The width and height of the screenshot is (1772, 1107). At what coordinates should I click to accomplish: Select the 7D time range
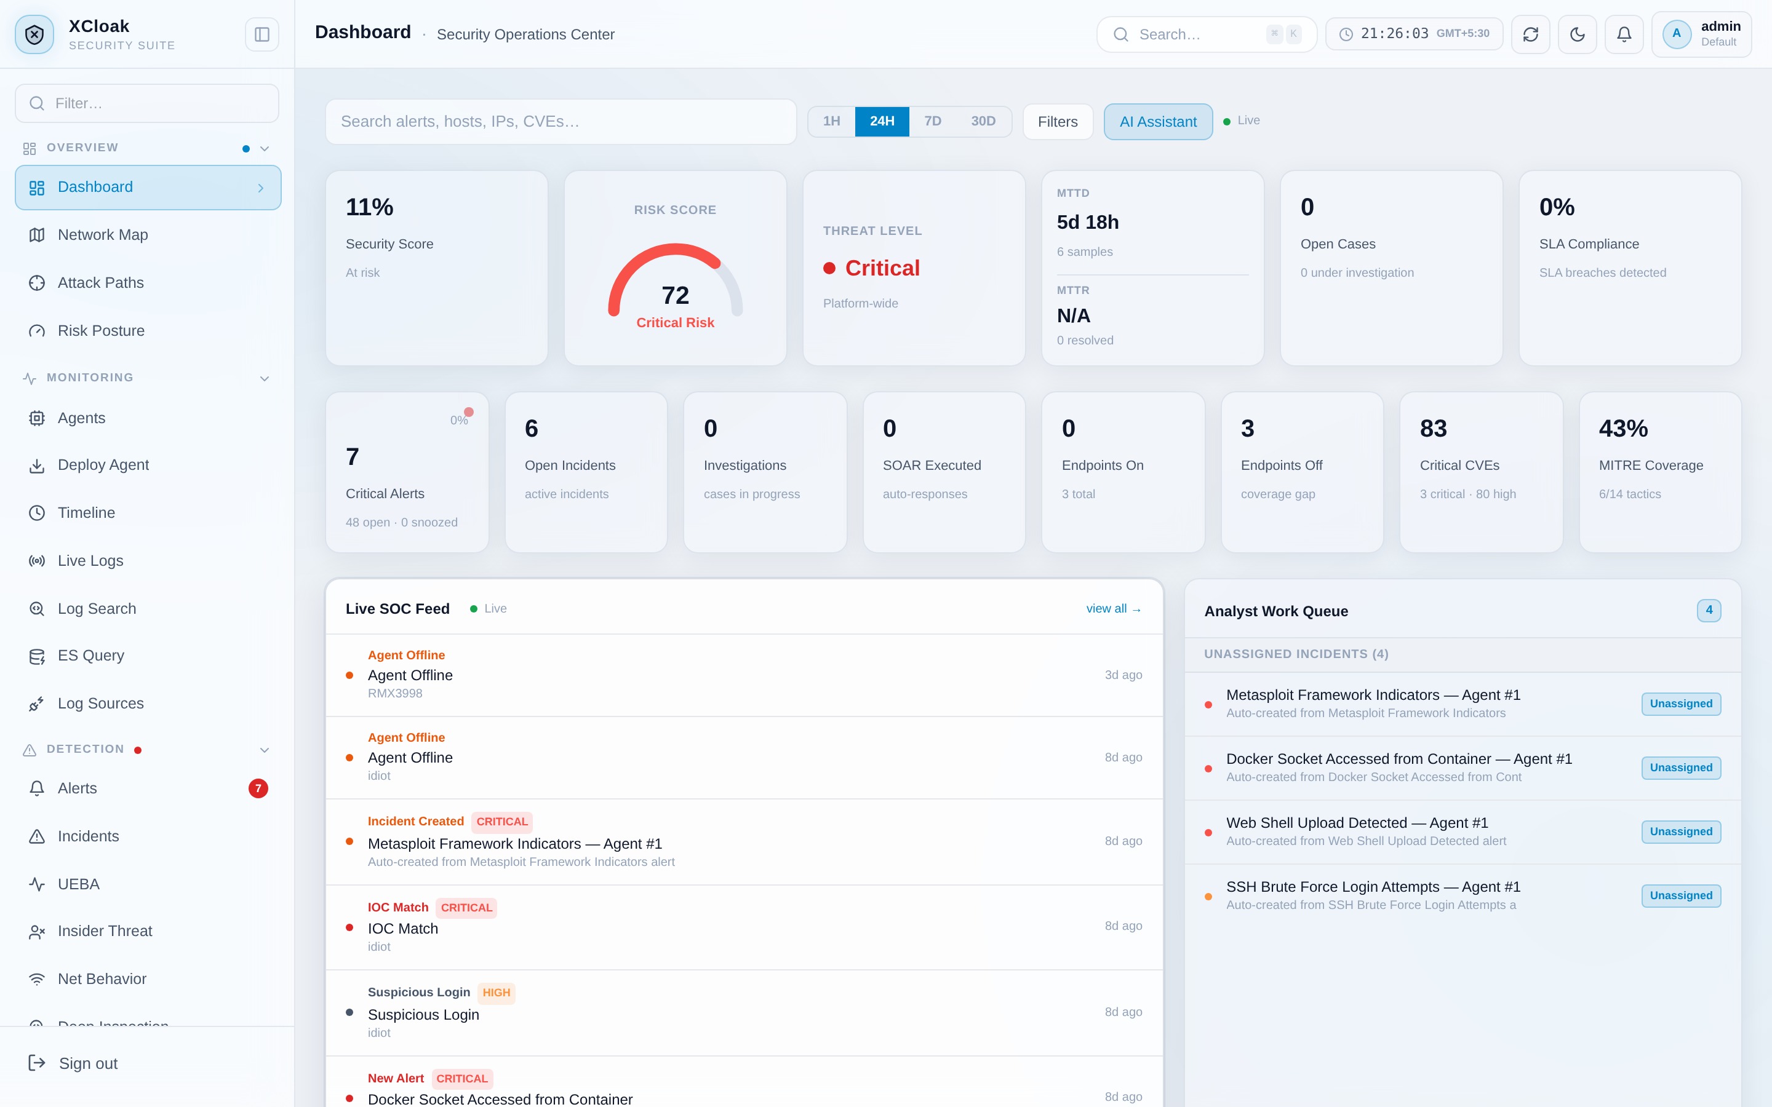[932, 122]
